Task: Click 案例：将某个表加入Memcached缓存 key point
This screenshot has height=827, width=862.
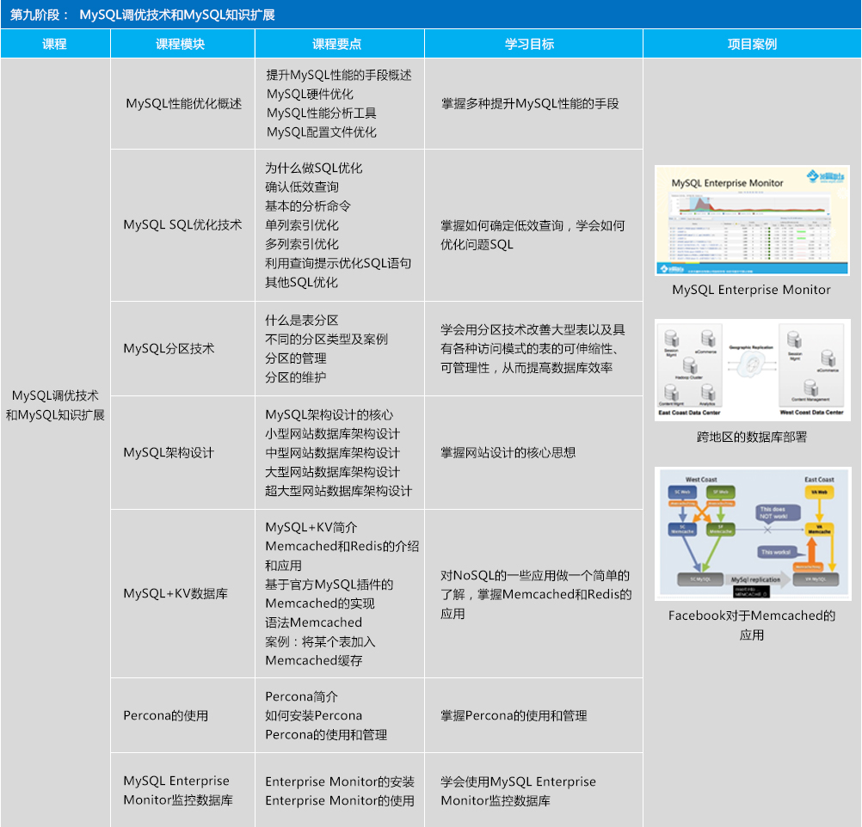Action: pos(320,651)
